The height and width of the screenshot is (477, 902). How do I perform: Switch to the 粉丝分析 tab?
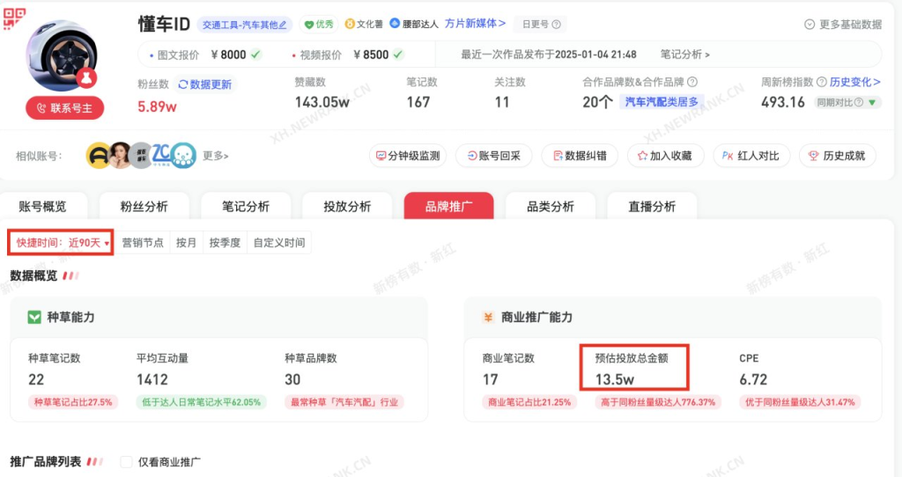click(x=144, y=206)
